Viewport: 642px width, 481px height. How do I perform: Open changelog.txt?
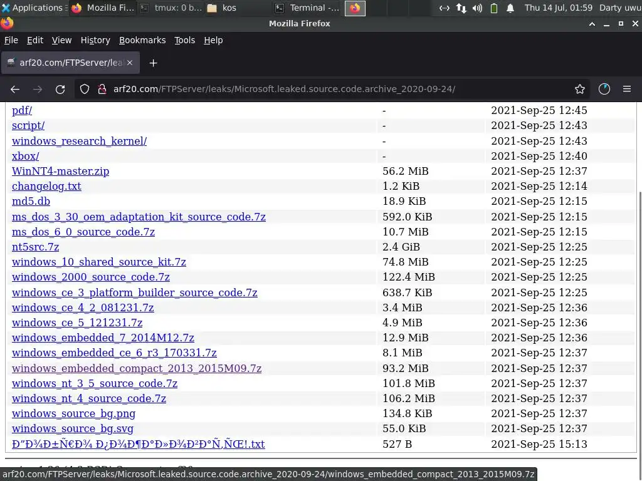[x=46, y=186]
